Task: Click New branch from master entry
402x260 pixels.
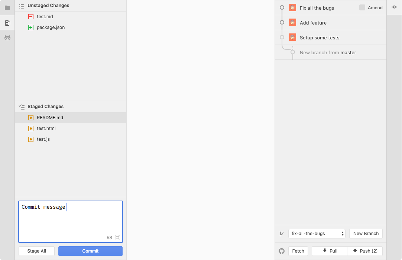Action: pyautogui.click(x=330, y=52)
